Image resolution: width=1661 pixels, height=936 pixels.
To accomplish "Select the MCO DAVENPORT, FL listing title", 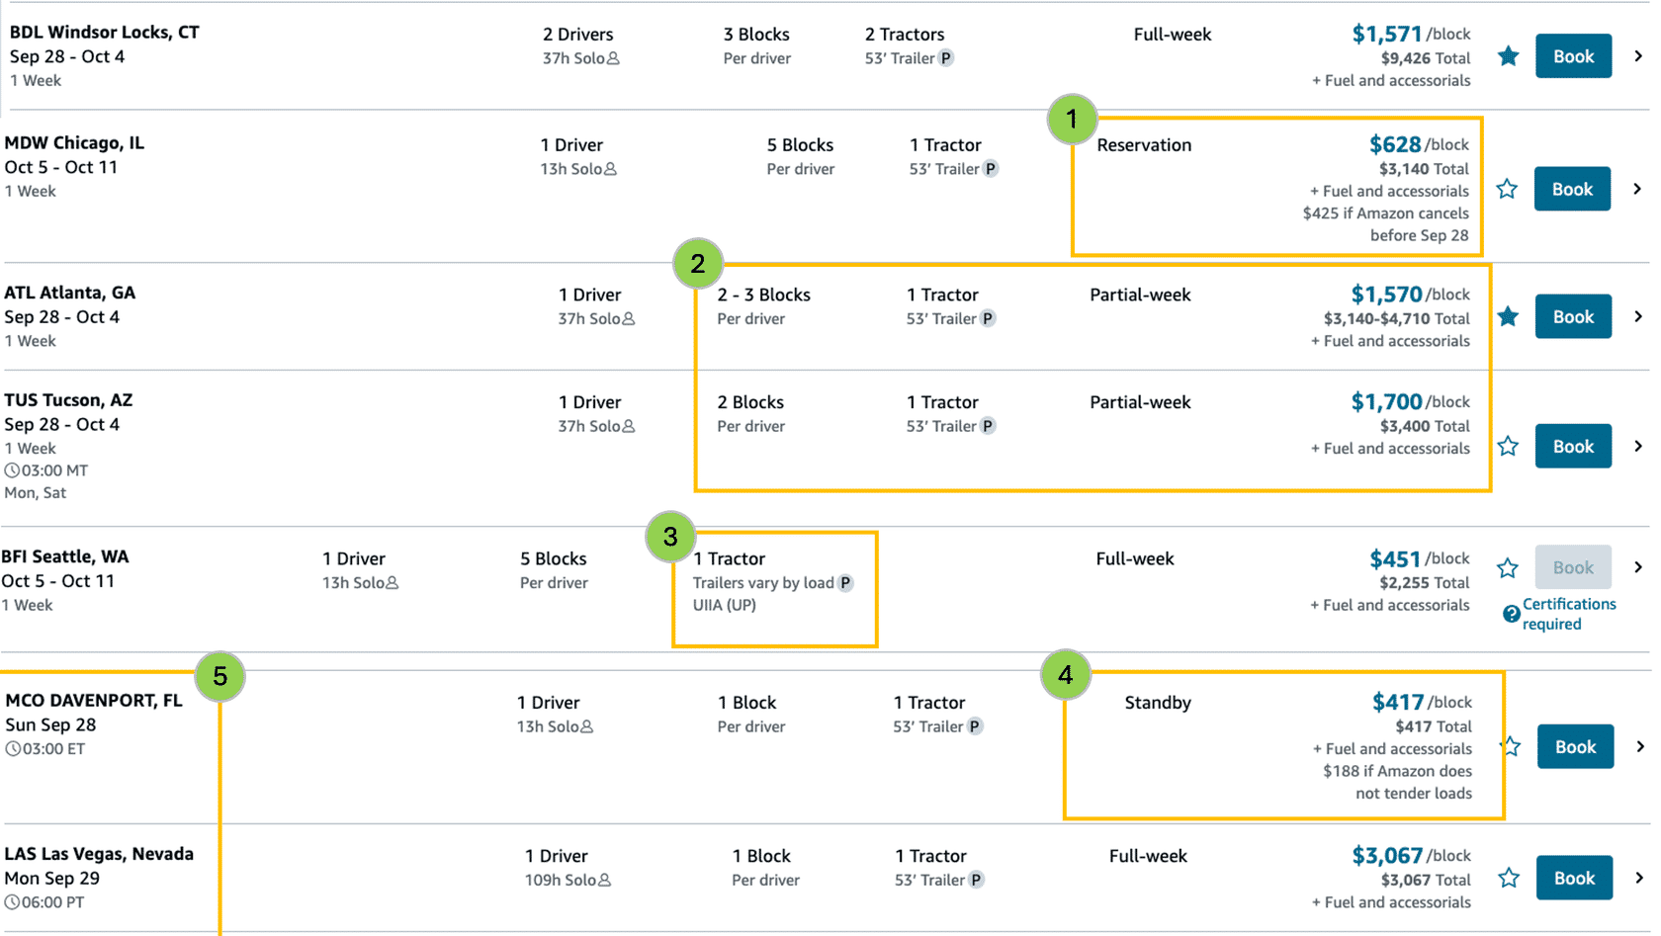I will coord(94,701).
